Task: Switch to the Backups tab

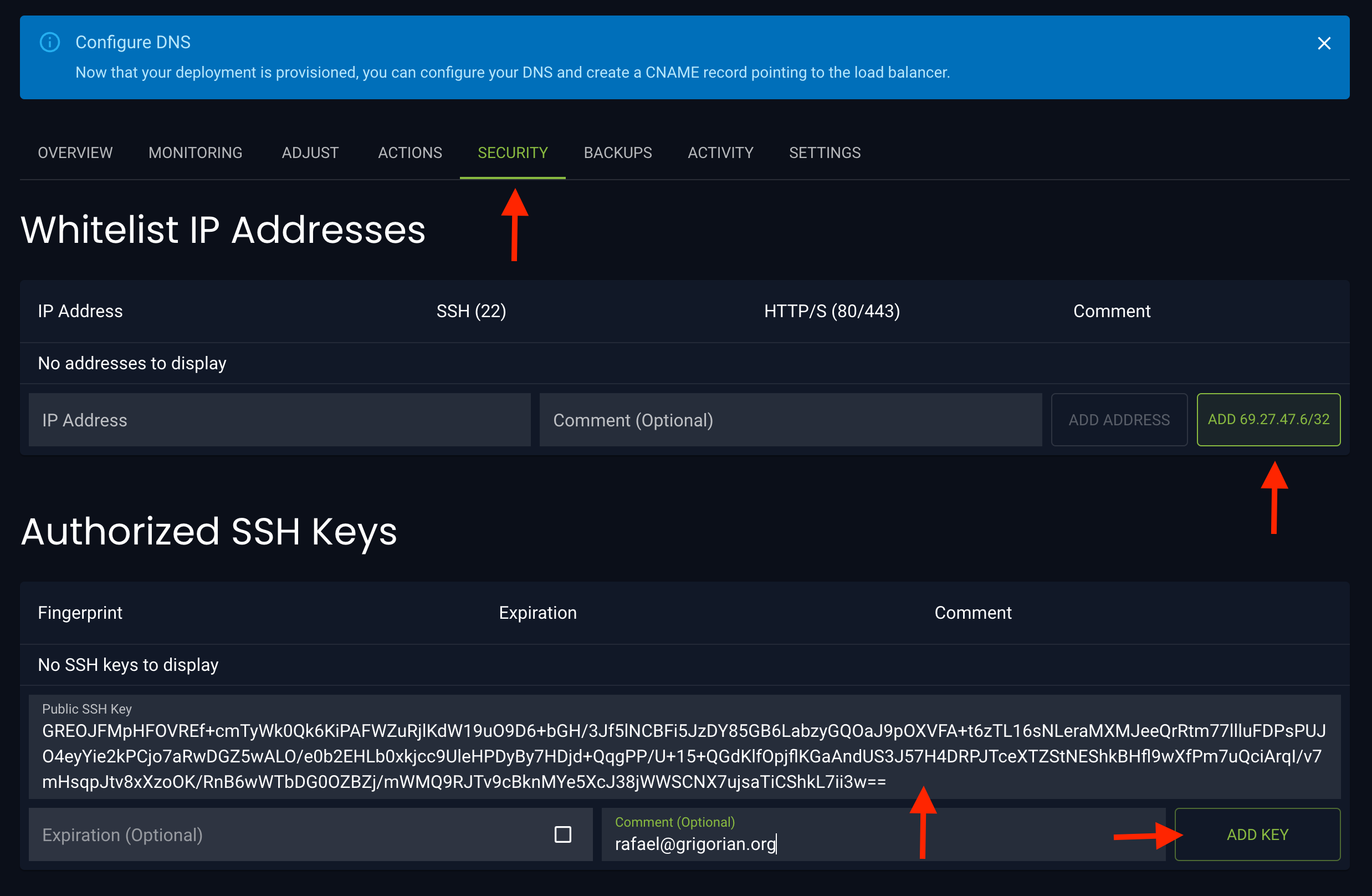Action: pos(617,152)
